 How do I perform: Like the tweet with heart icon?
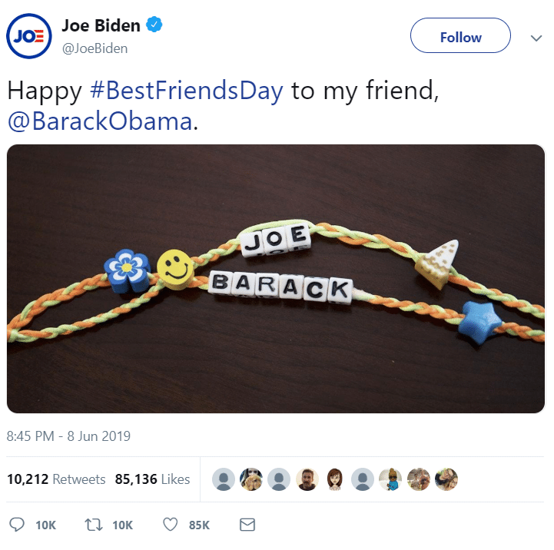point(171,525)
